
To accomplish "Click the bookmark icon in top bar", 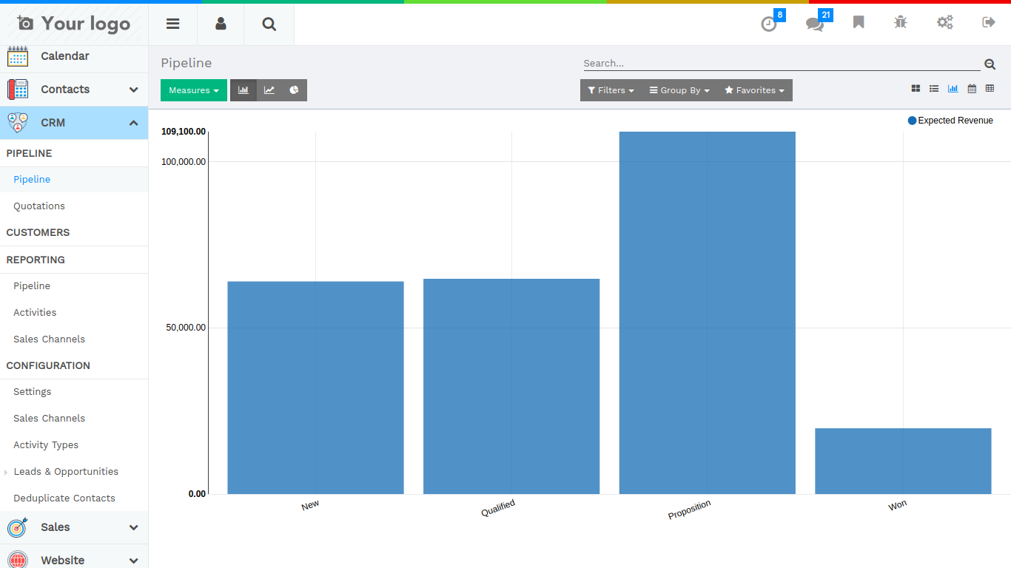I will coord(859,22).
